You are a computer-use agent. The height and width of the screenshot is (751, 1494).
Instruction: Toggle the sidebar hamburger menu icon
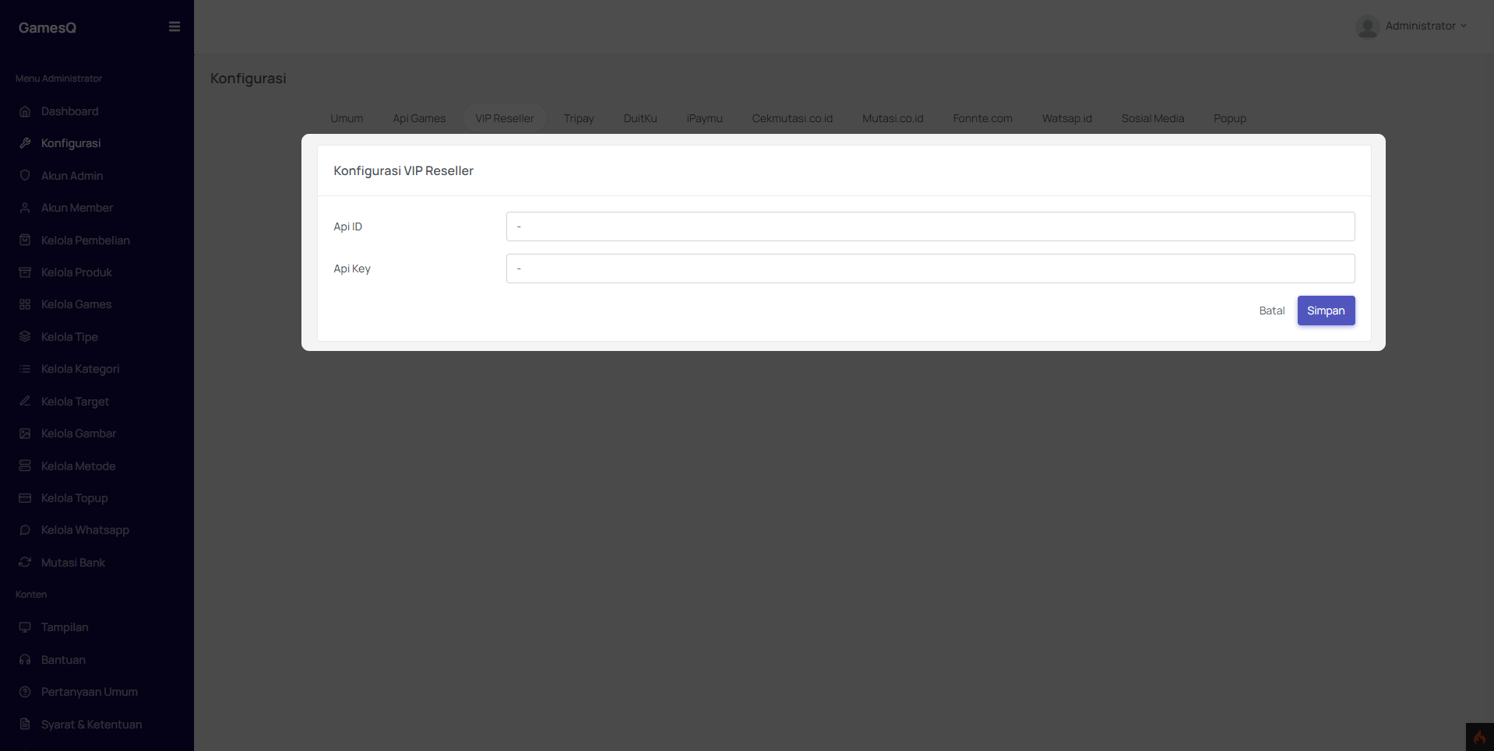174,26
